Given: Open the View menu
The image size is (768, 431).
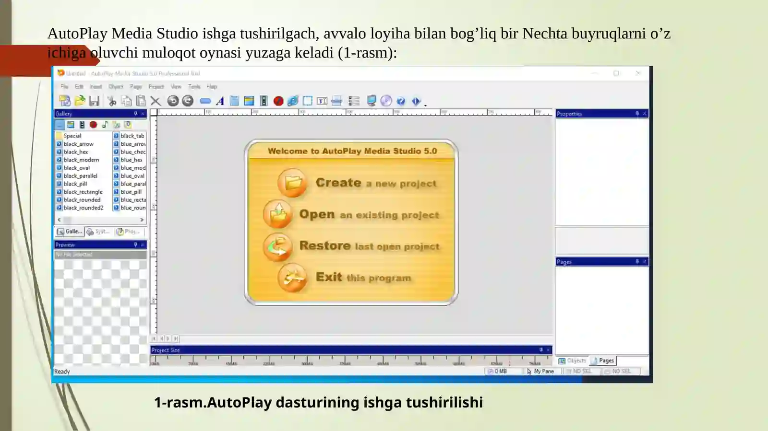Looking at the screenshot, I should (176, 87).
